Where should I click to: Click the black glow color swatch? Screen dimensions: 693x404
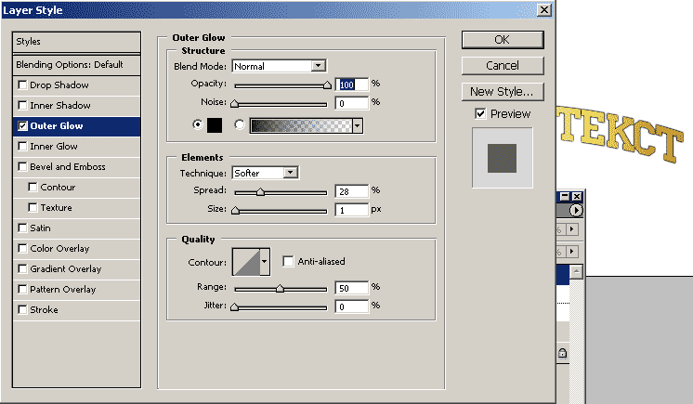(215, 125)
